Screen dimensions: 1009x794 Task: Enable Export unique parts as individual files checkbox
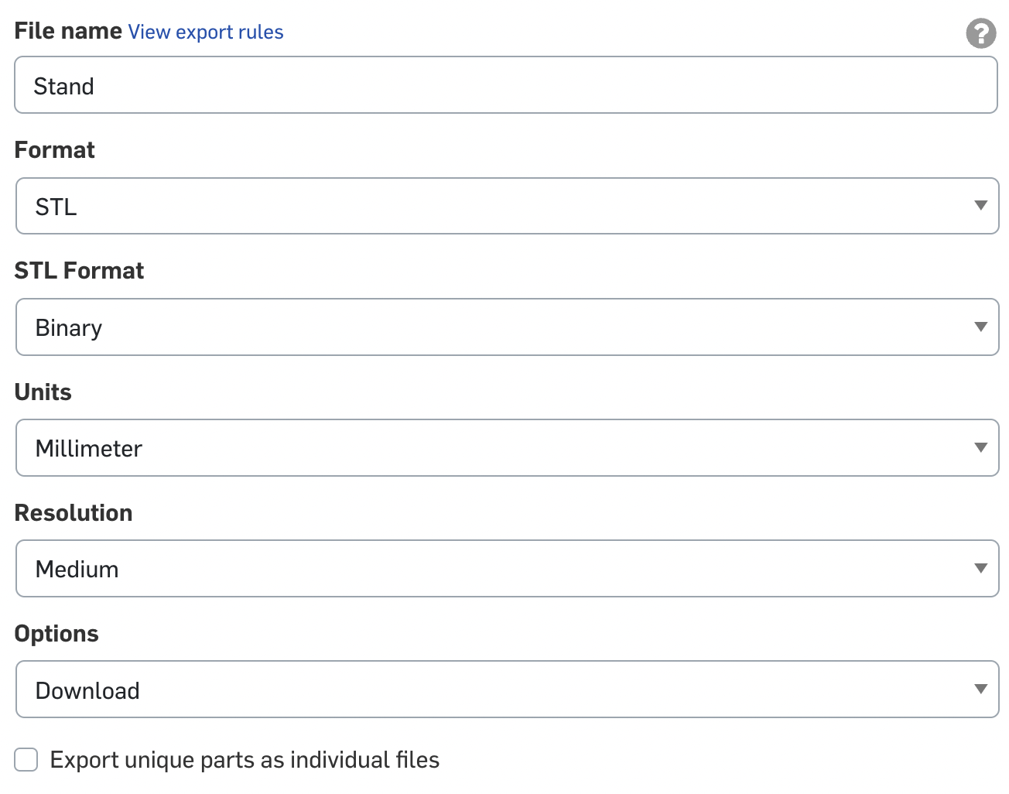coord(26,760)
